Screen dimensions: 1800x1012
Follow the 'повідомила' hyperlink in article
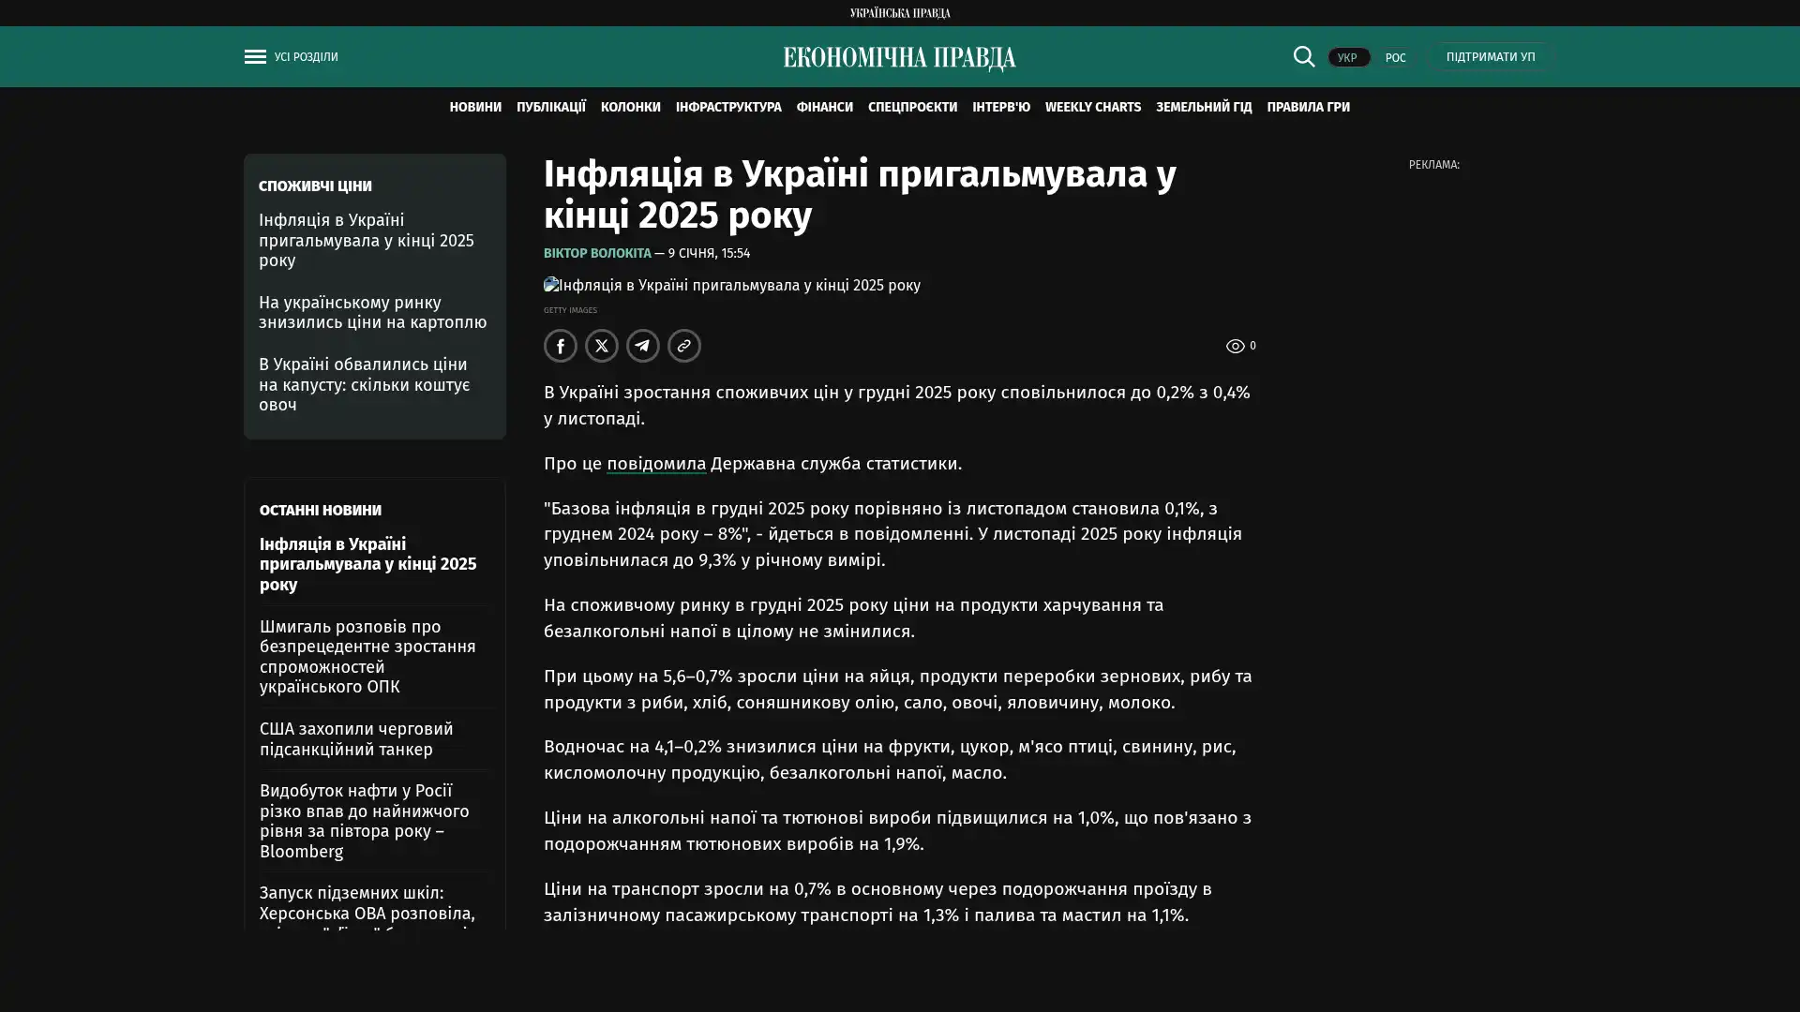click(x=655, y=464)
